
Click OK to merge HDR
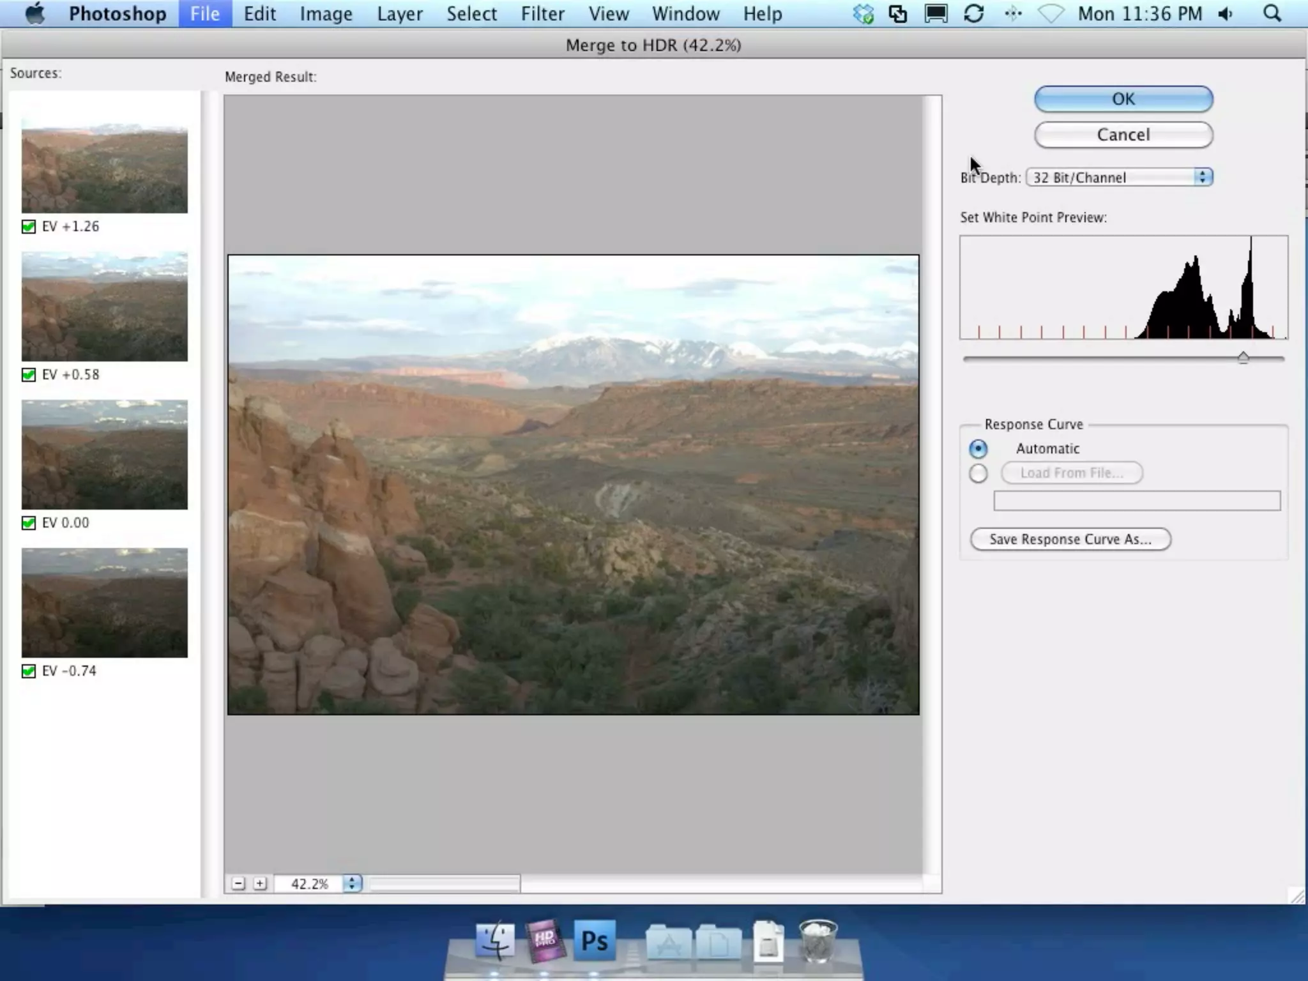(1123, 99)
